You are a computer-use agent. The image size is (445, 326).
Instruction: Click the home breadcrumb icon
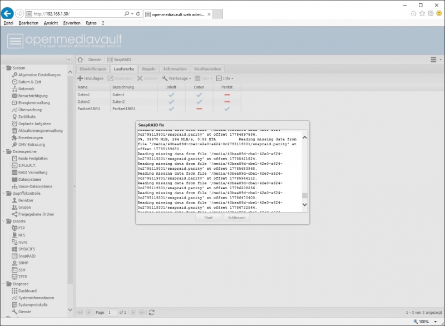(80, 60)
